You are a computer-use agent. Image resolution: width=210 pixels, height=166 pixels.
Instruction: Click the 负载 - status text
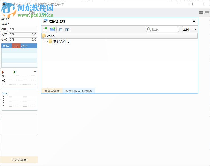coord(5,23)
